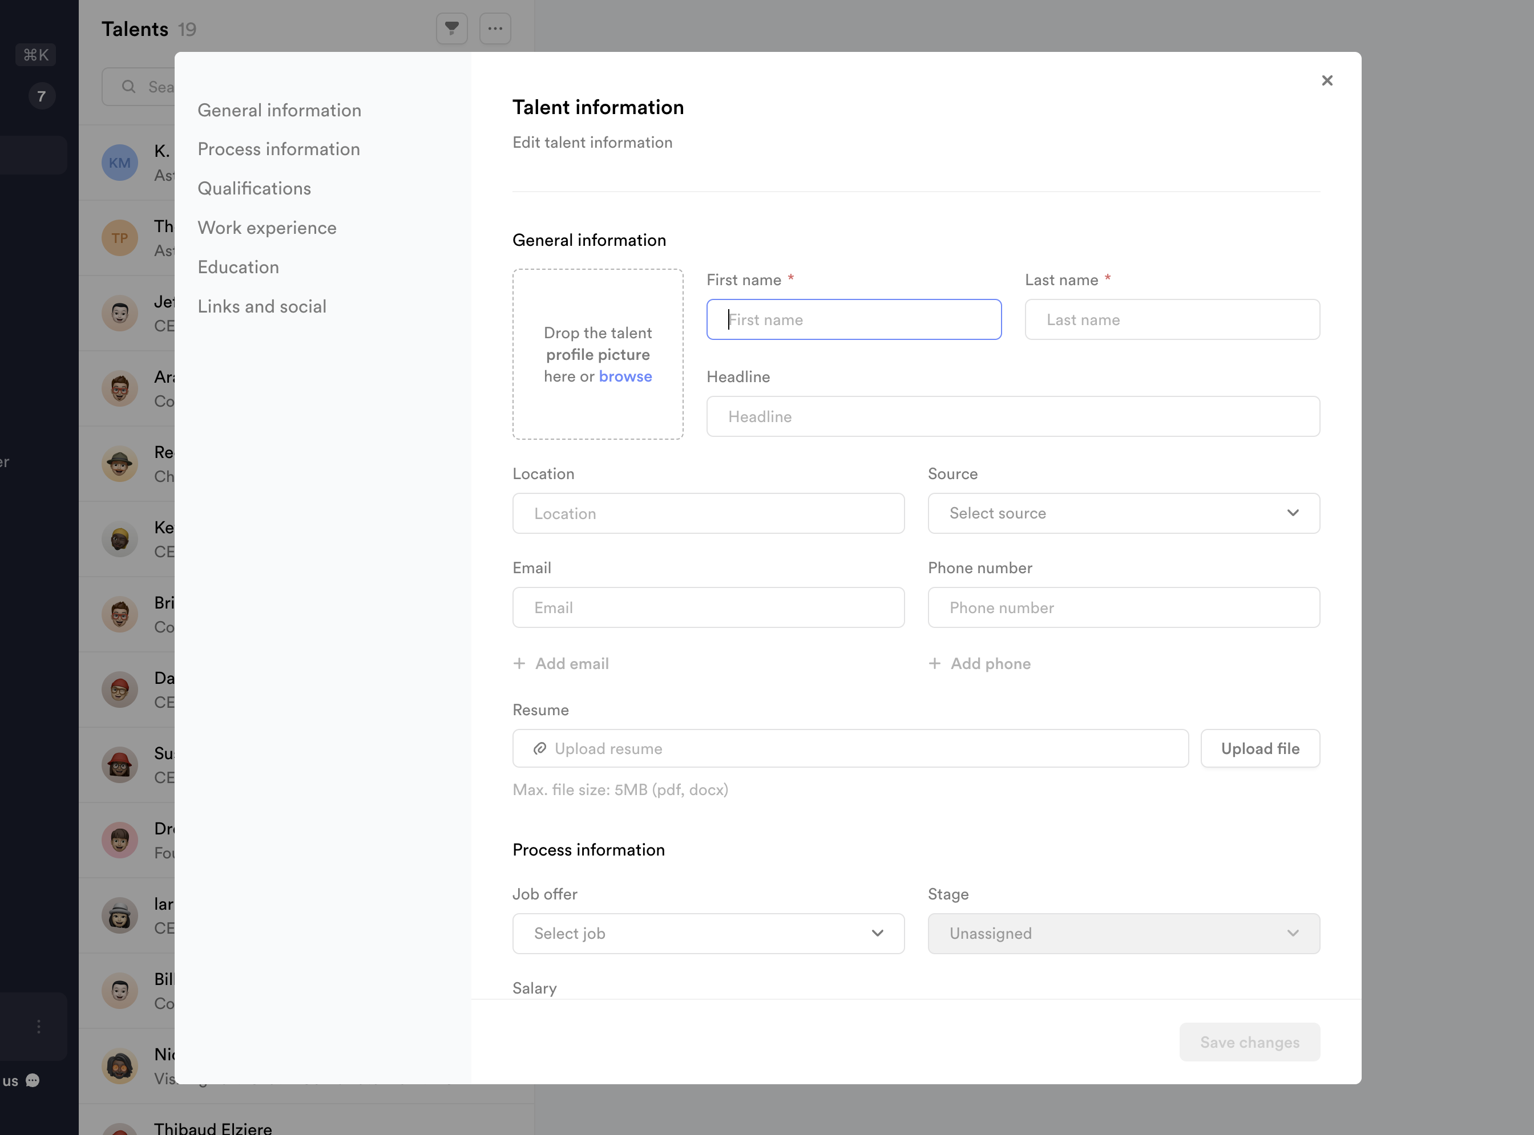Open the Select job dropdown
The width and height of the screenshot is (1534, 1135).
708,933
